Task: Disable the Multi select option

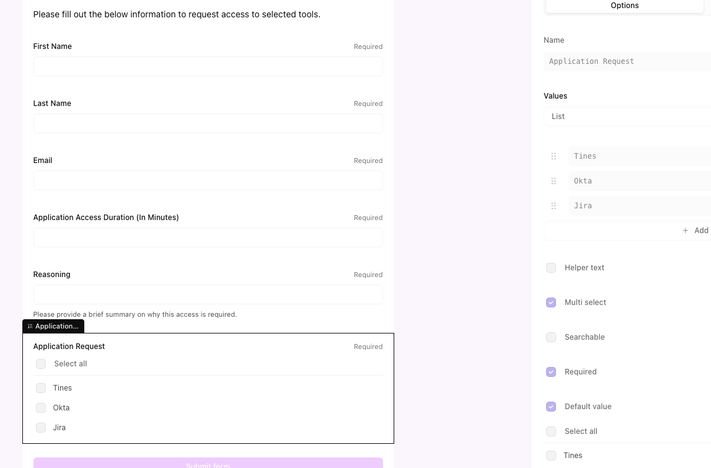Action: coord(551,302)
